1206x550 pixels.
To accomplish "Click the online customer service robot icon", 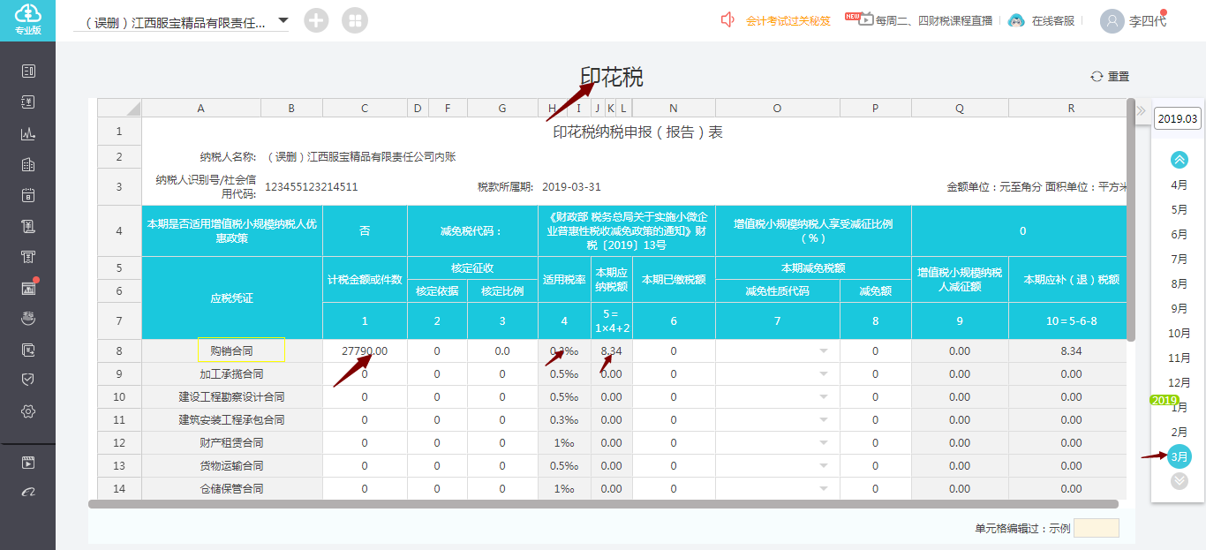I will tap(1017, 20).
